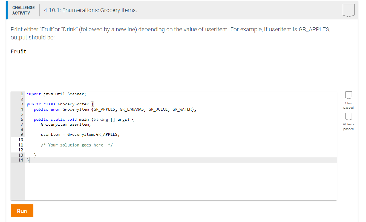Click the "All tests passed" label text
Screen dimensions: 366x222
[x=348, y=127]
